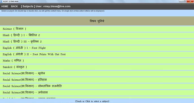
Task: Select English I - First Flight
Action: pyautogui.click(x=97, y=48)
